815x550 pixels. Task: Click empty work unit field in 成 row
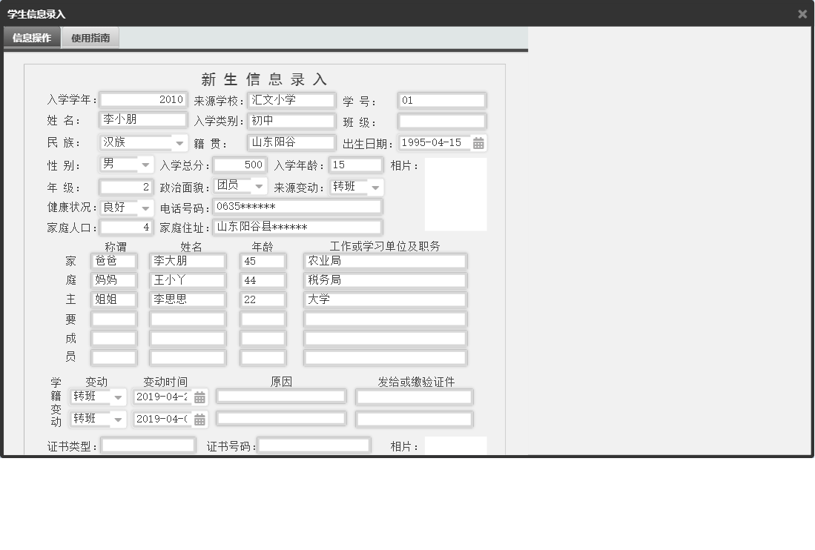tap(385, 339)
